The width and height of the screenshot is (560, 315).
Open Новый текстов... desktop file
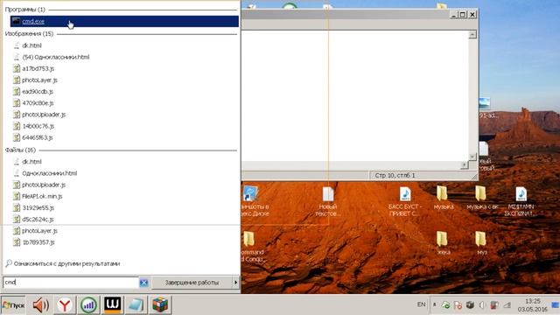327,201
